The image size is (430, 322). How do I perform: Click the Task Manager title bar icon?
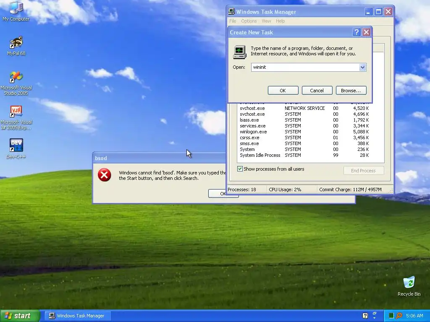click(231, 11)
